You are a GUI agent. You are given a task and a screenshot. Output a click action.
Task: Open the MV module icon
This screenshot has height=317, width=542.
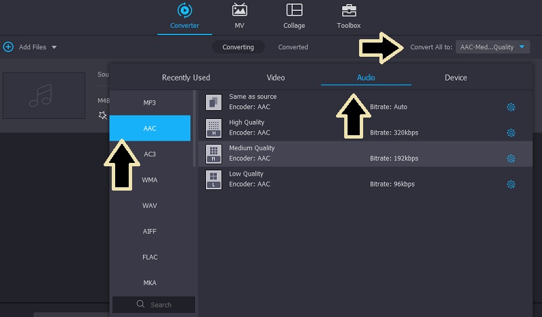[239, 11]
